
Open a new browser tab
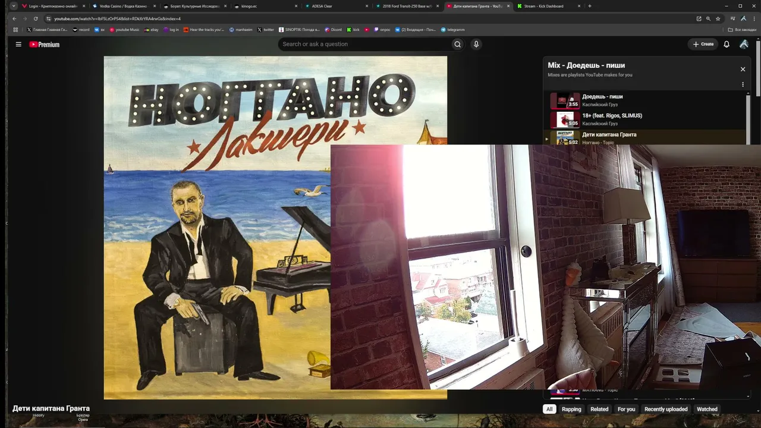point(590,6)
